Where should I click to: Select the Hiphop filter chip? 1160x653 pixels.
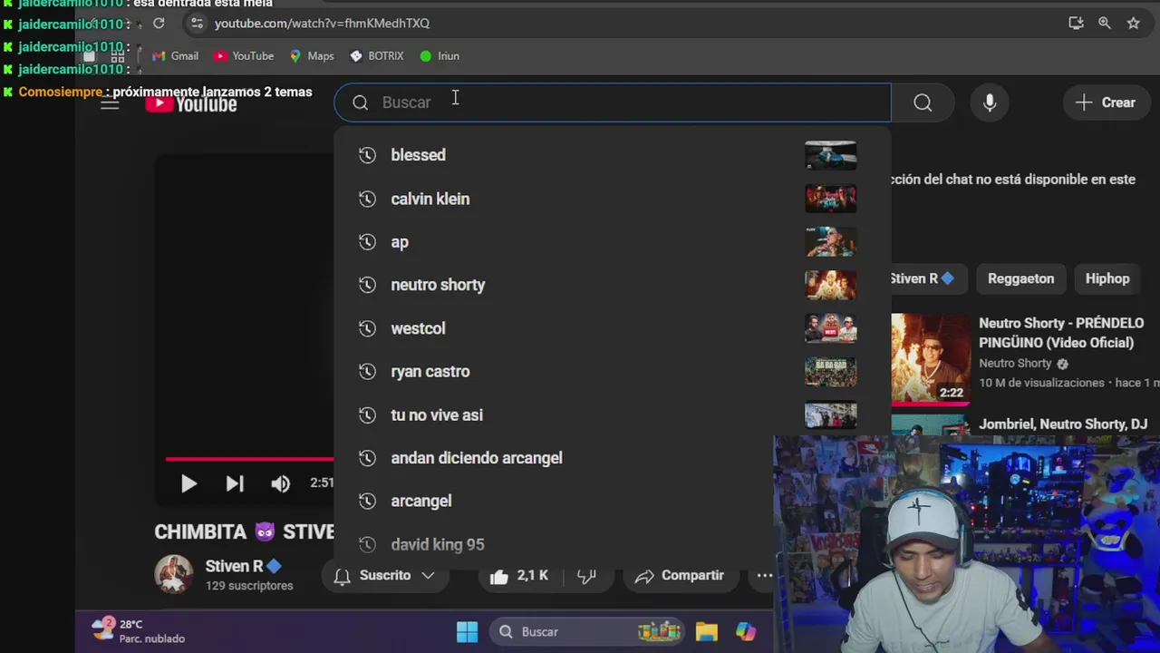tap(1107, 278)
